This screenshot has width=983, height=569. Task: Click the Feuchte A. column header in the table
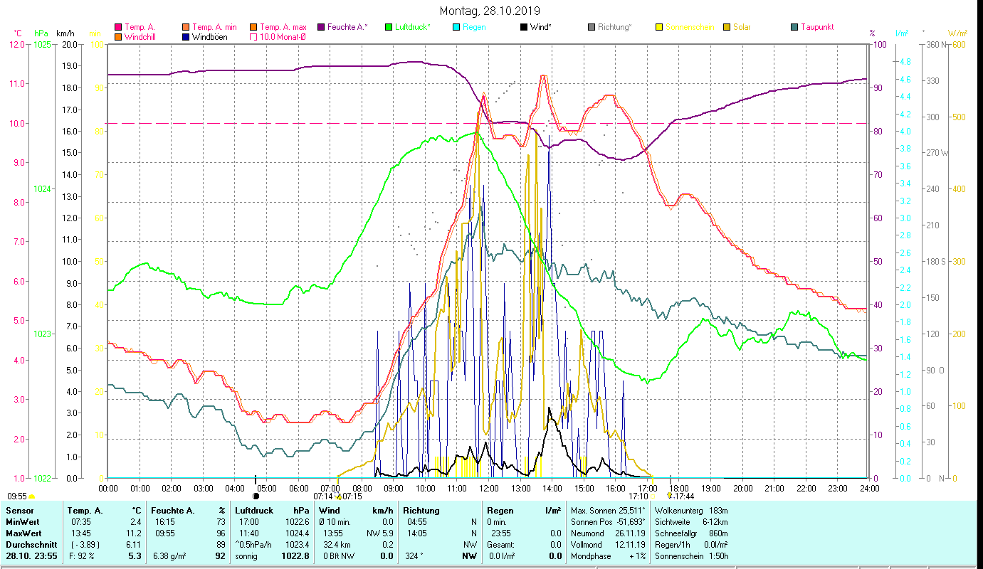(x=172, y=511)
